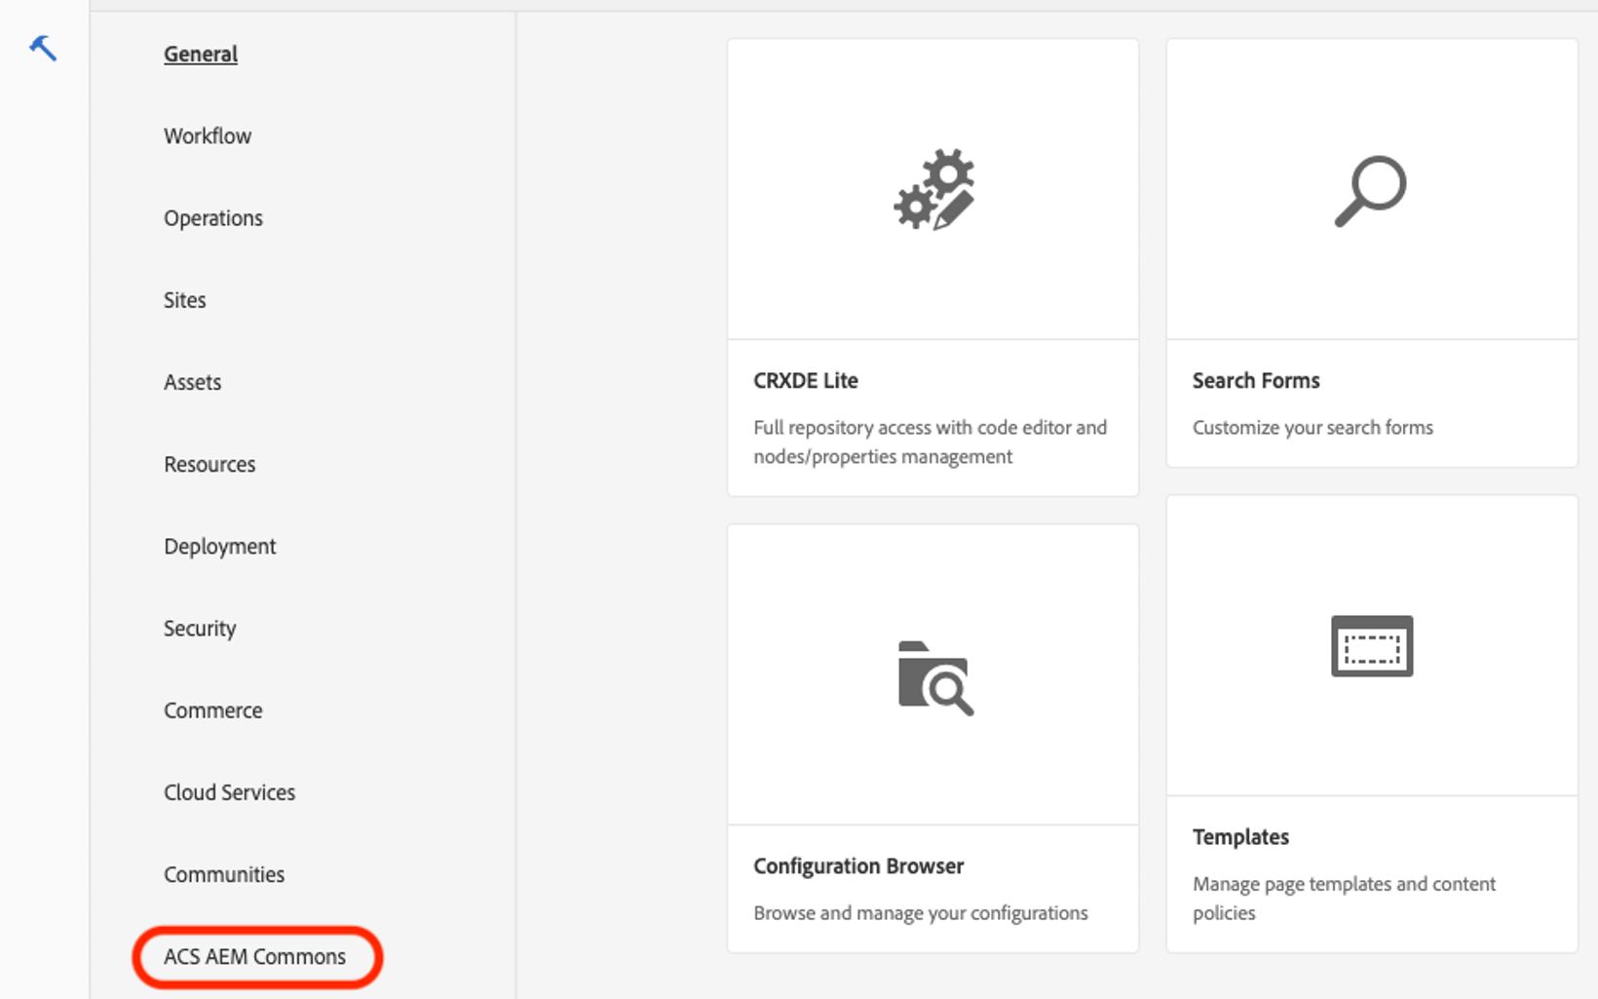Click the Search Forms magnifying glass icon

(1370, 191)
